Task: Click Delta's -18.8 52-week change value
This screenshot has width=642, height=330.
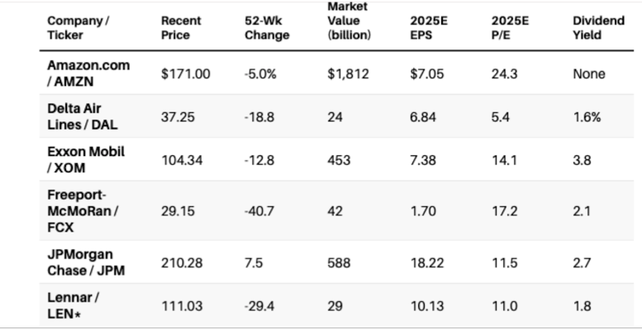Action: click(259, 116)
